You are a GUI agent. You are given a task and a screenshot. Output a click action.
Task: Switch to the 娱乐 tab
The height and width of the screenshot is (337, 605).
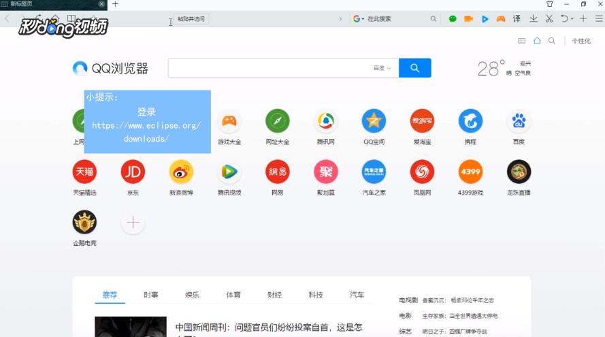point(192,295)
